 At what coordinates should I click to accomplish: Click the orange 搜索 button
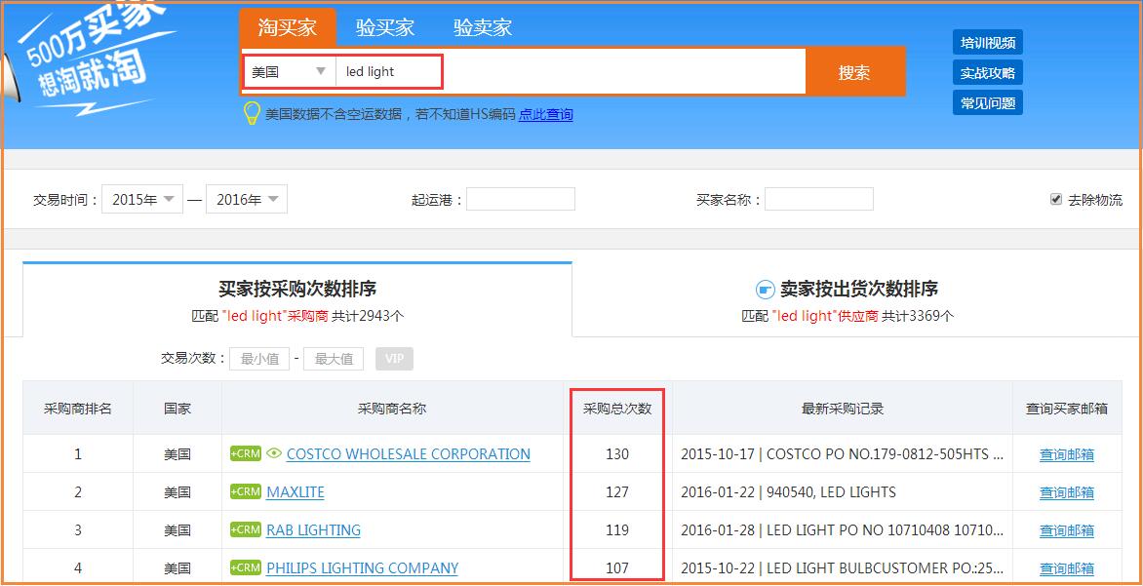854,72
